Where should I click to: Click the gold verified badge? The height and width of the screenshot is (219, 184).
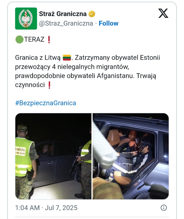coord(92,14)
